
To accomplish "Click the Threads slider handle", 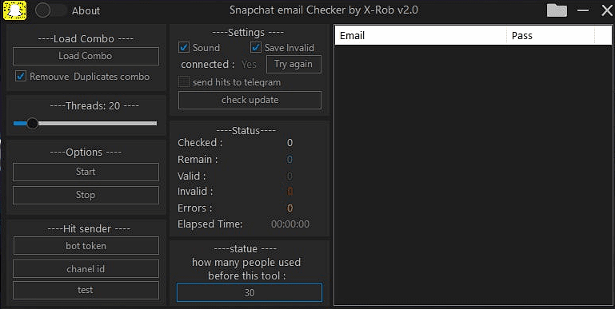I will pos(32,124).
